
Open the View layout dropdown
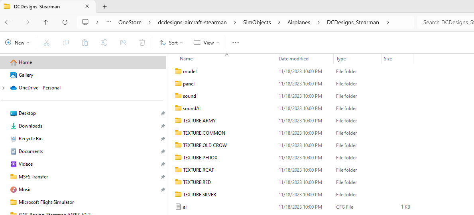pos(207,43)
